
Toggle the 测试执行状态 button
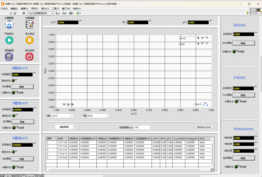click(x=204, y=127)
